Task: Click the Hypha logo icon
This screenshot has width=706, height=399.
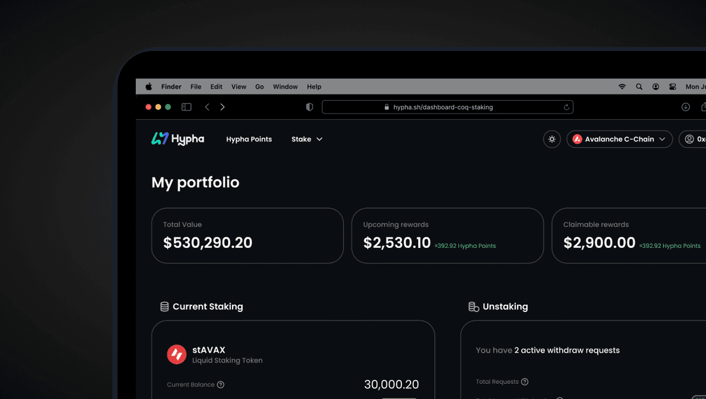Action: 159,139
